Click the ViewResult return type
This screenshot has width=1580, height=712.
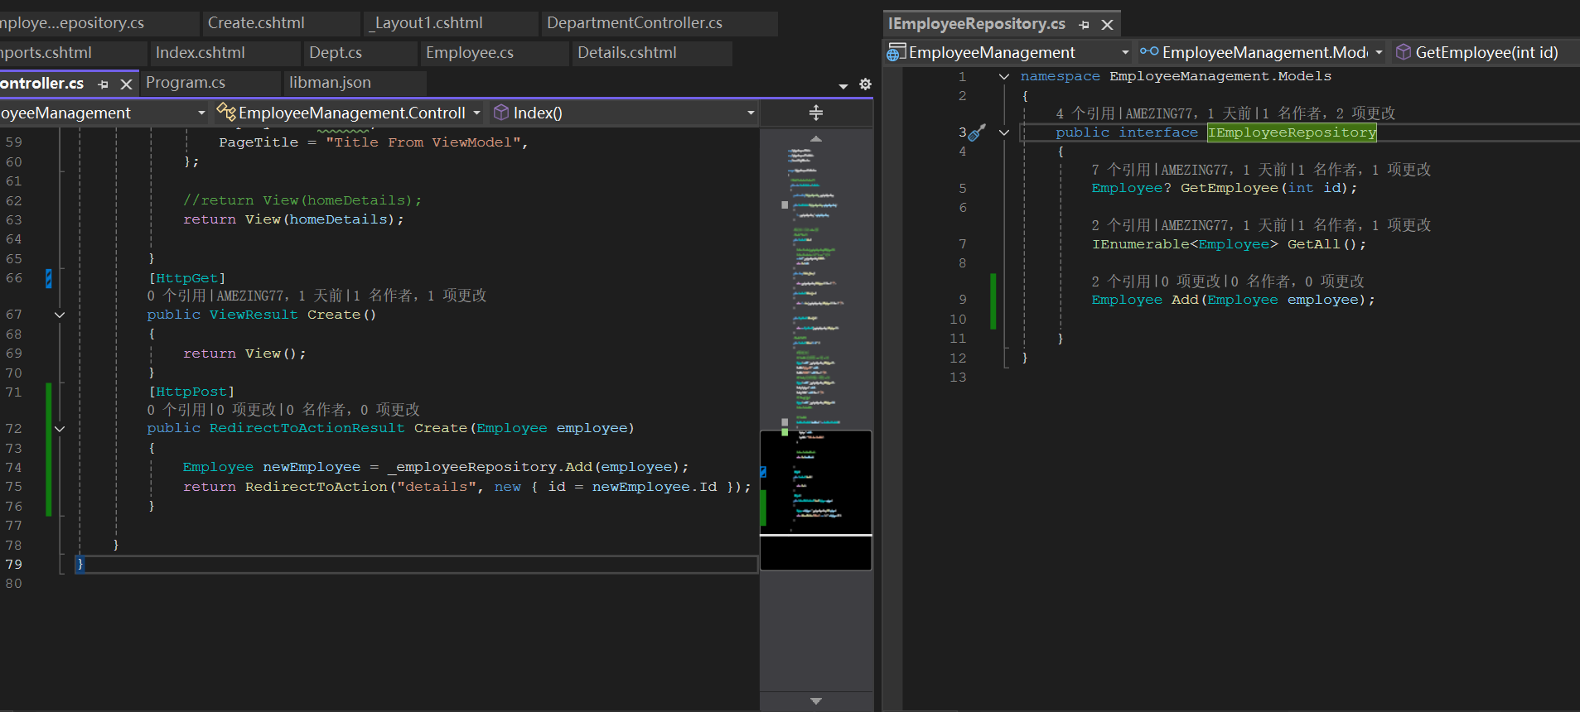click(254, 315)
